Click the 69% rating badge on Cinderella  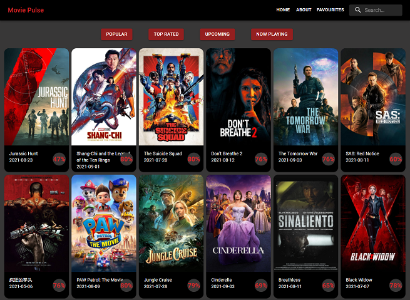[x=261, y=286]
